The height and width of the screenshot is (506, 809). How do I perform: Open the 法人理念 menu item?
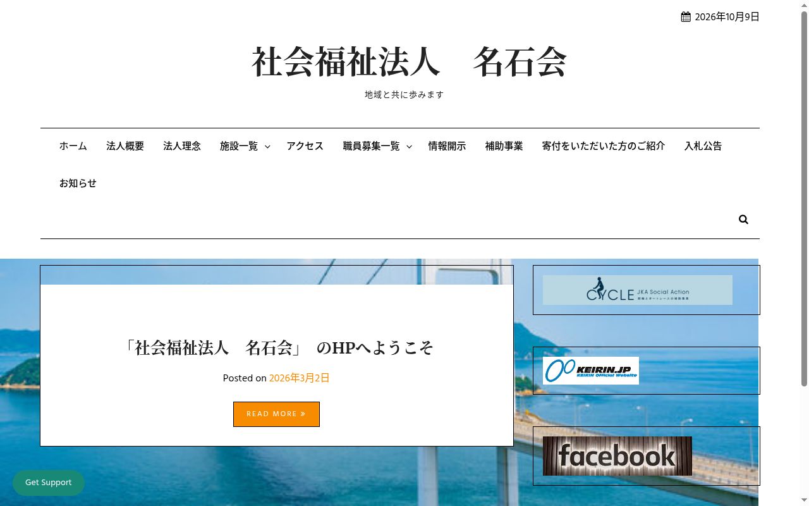182,146
